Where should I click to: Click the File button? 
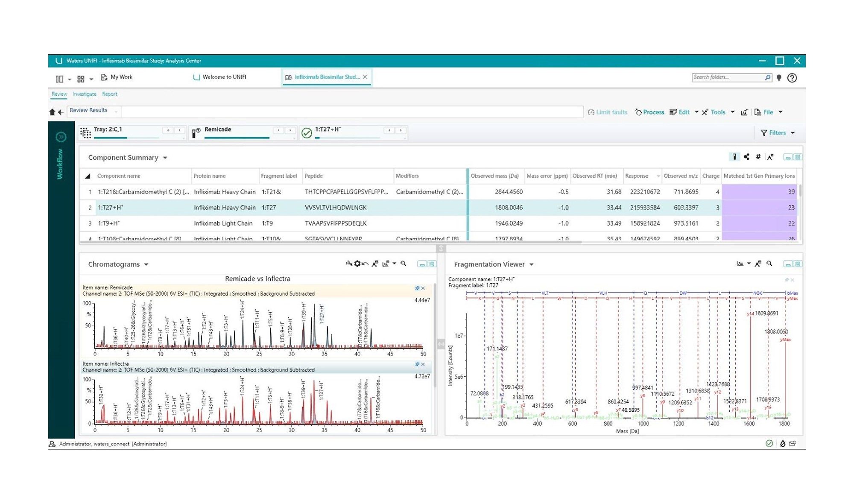click(x=763, y=112)
